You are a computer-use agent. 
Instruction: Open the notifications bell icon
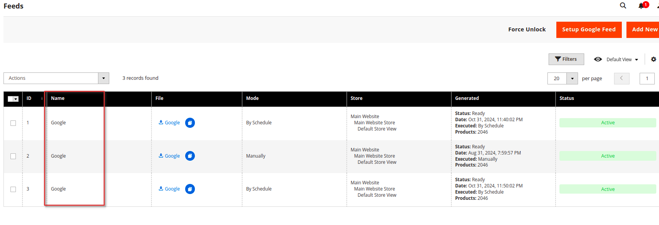(x=642, y=6)
